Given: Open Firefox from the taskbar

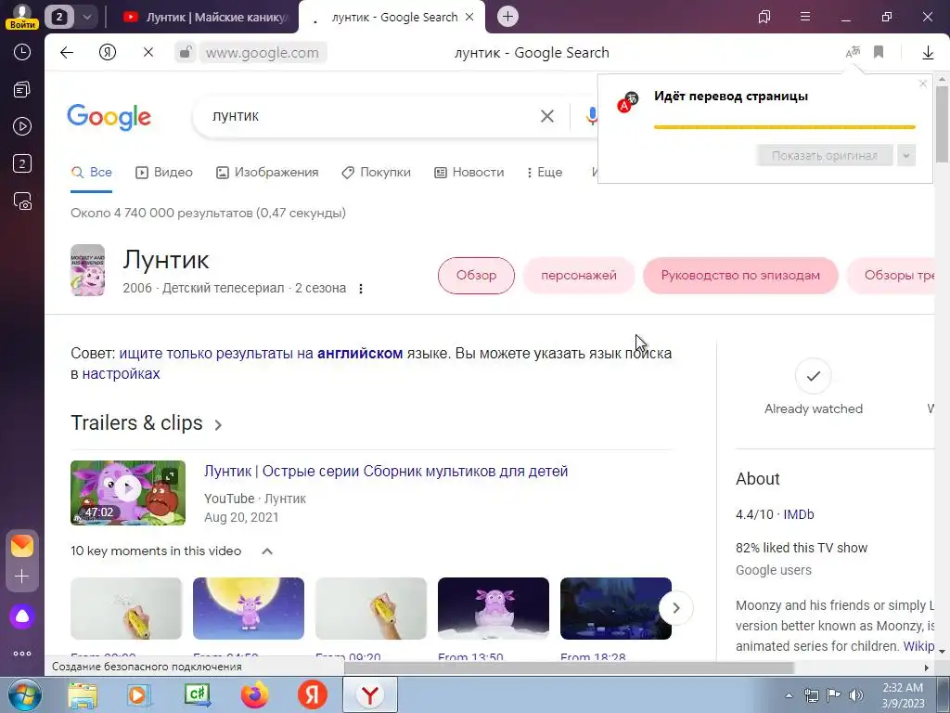Looking at the screenshot, I should (254, 694).
